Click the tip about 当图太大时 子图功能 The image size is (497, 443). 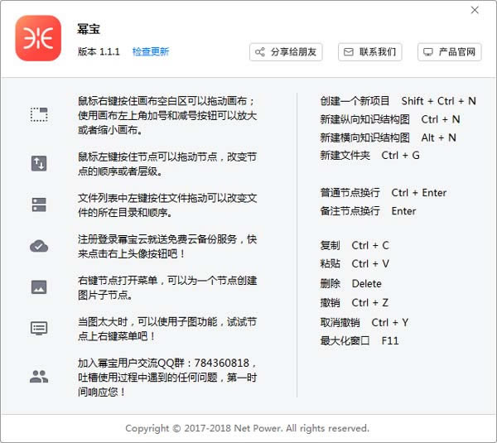coord(167,329)
